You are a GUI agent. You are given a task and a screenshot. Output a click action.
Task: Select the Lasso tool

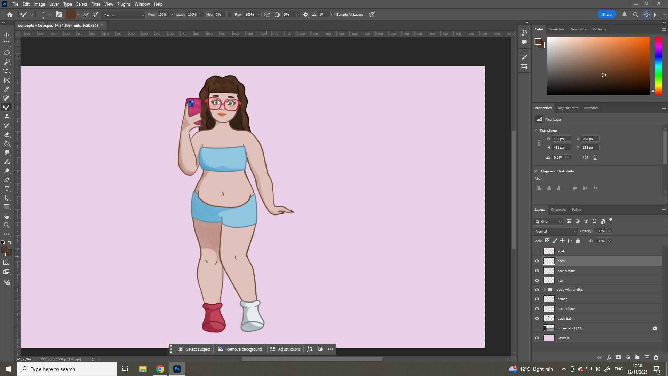[7, 53]
